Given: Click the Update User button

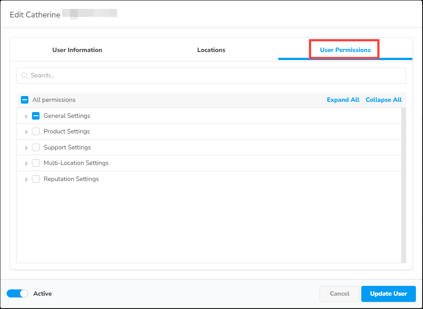Looking at the screenshot, I should coord(388,293).
